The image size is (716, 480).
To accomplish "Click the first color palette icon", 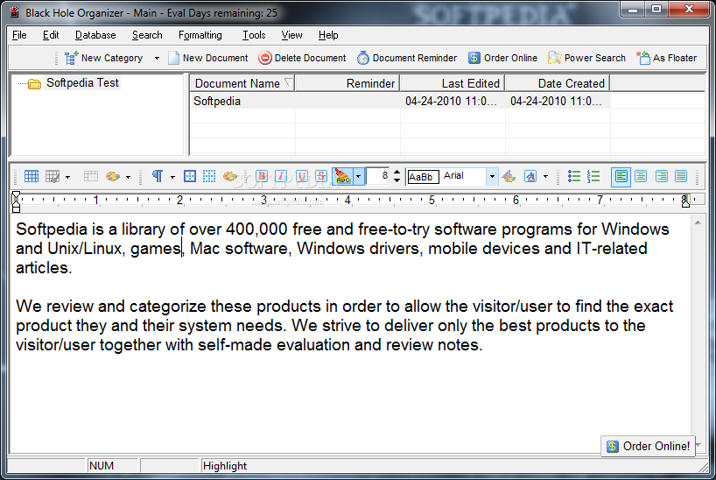I will tap(112, 176).
